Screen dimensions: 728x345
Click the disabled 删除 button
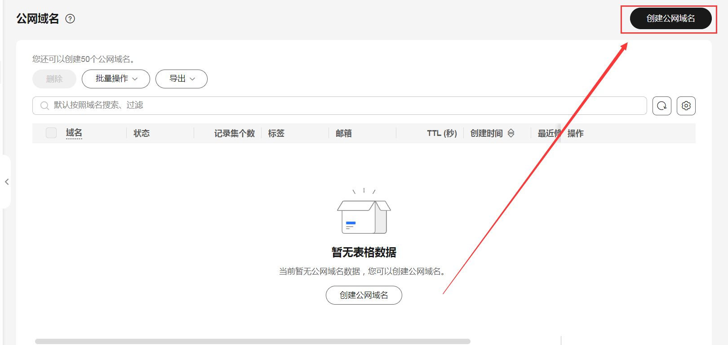point(54,79)
